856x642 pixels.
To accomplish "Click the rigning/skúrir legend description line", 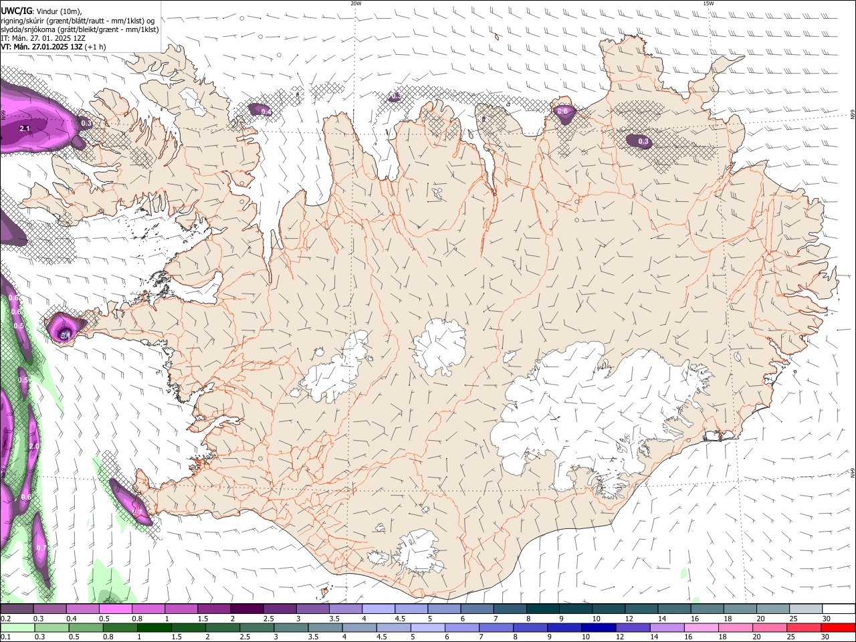I will pos(78,20).
